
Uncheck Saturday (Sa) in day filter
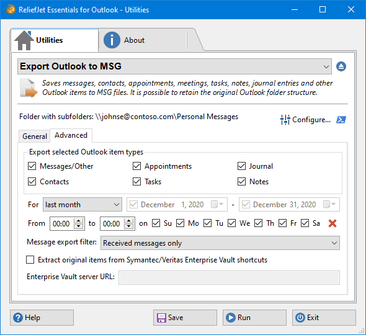(305, 223)
